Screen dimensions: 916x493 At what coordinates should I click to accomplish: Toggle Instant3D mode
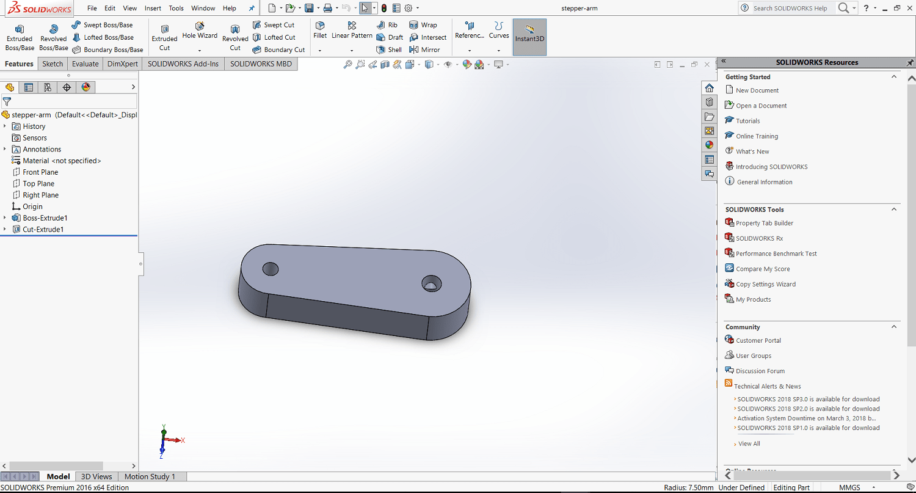(529, 37)
